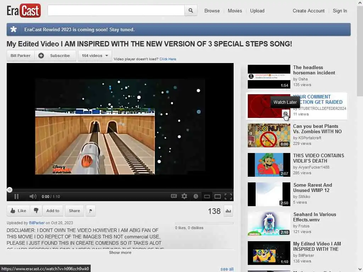This screenshot has width=363, height=272.
Task: Click 'The headless horseman incident' title
Action: click(x=314, y=70)
